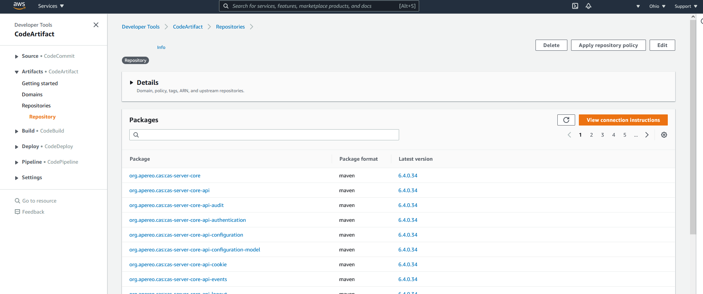The height and width of the screenshot is (294, 703).
Task: Open cas-server-core-api-events package
Action: pyautogui.click(x=178, y=279)
